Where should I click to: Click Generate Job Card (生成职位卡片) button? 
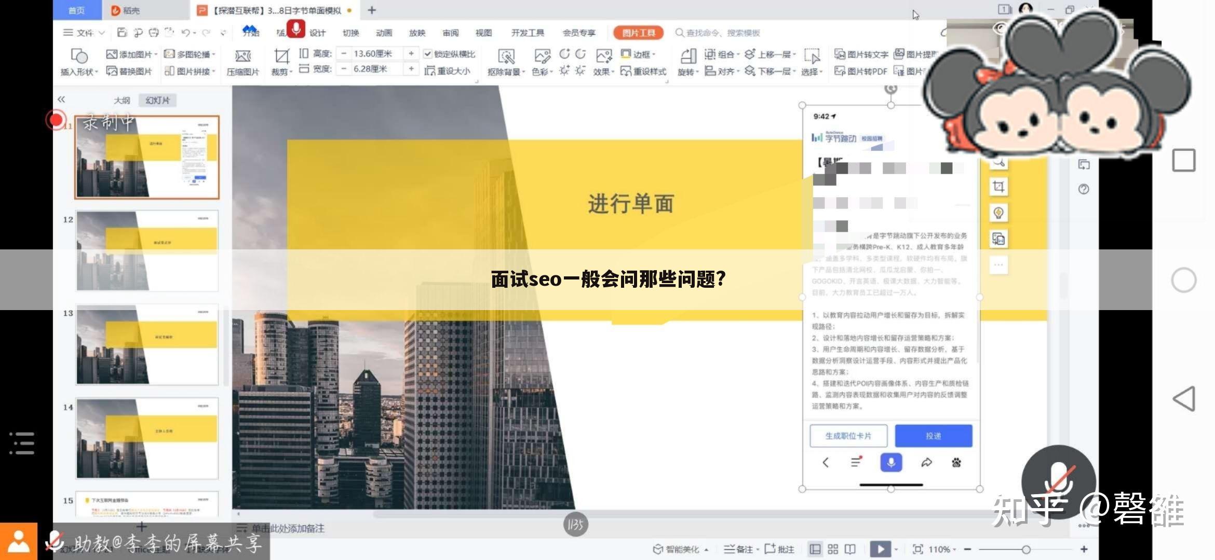point(848,436)
